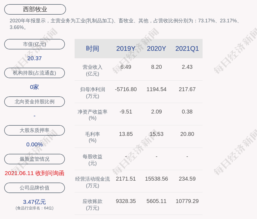Open the red 2021.06.11 收到问询函 notice
257x219 pixels.
[x=35, y=173]
